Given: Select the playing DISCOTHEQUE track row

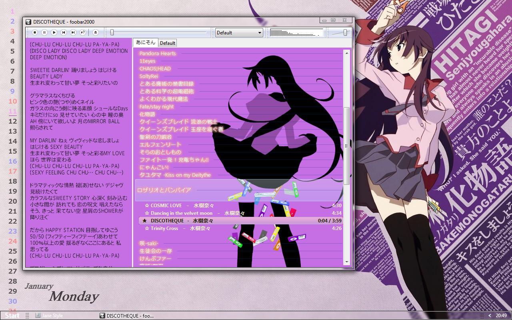Looking at the screenshot, I should pyautogui.click(x=241, y=221).
